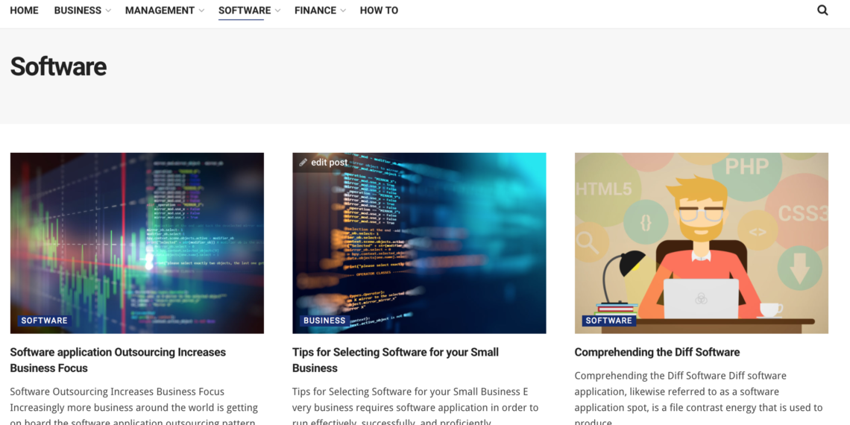Viewport: 850px width, 425px height.
Task: Click the edit post link
Action: (329, 162)
